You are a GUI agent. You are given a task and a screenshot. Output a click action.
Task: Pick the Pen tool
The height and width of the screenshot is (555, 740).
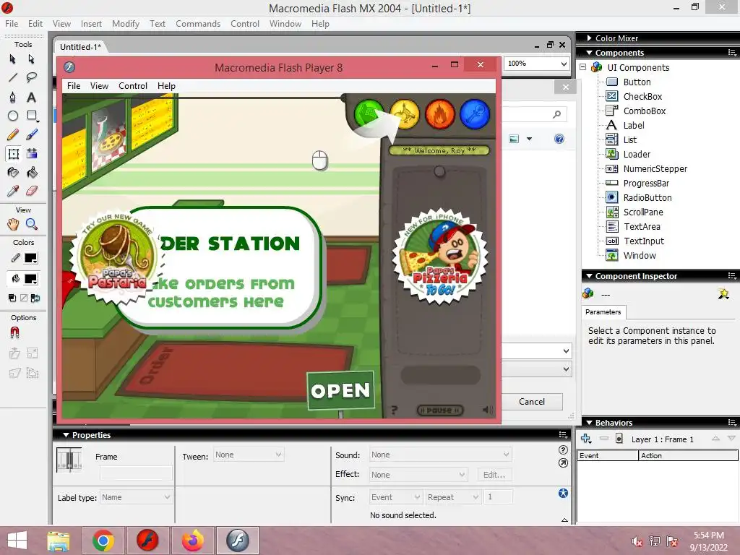[13, 98]
